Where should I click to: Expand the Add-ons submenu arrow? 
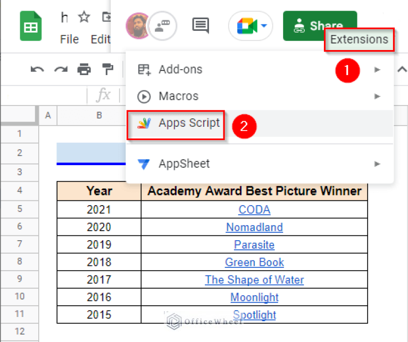point(377,69)
